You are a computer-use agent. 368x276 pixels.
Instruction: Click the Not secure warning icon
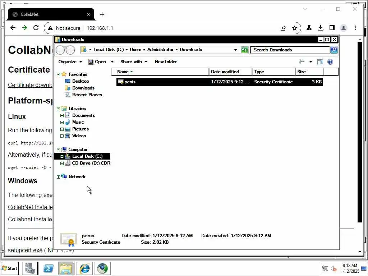[x=50, y=28]
